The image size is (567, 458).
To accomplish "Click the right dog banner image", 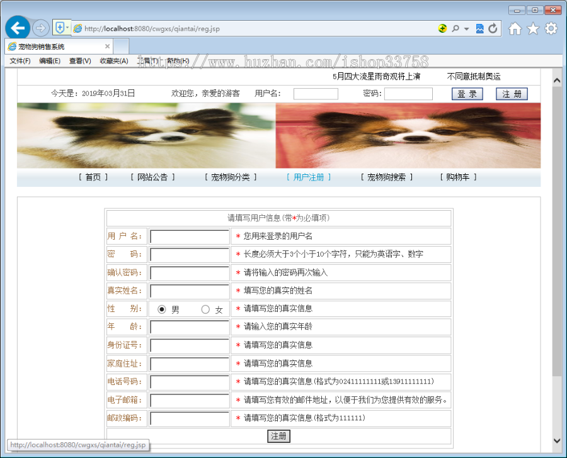I will (408, 135).
